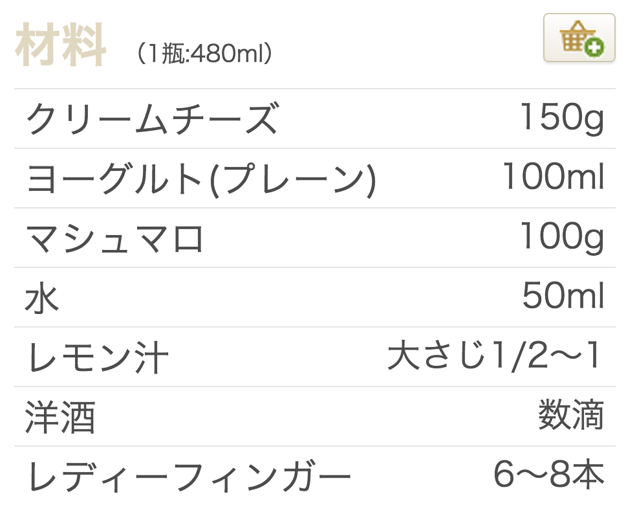This screenshot has height=505, width=626.
Task: Click the 150g quantity for cream cheese
Action: pos(561,118)
